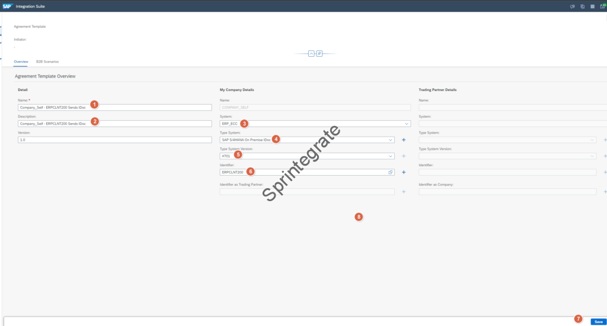Collapse the header using the up-arrow button

click(x=311, y=53)
